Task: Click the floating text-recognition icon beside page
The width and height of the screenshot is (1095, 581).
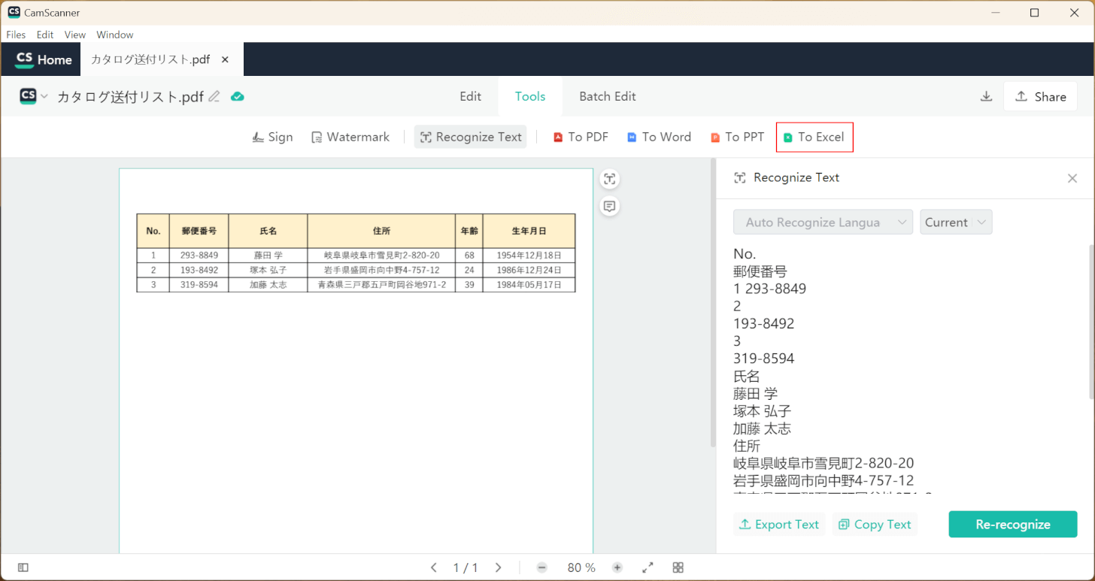Action: click(610, 179)
